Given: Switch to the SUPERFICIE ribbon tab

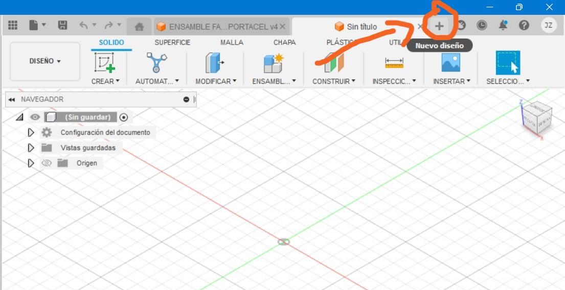Looking at the screenshot, I should click(172, 42).
